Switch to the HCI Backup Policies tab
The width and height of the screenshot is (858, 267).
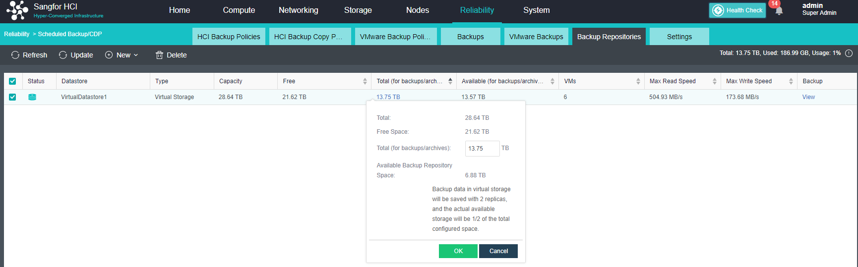click(229, 37)
